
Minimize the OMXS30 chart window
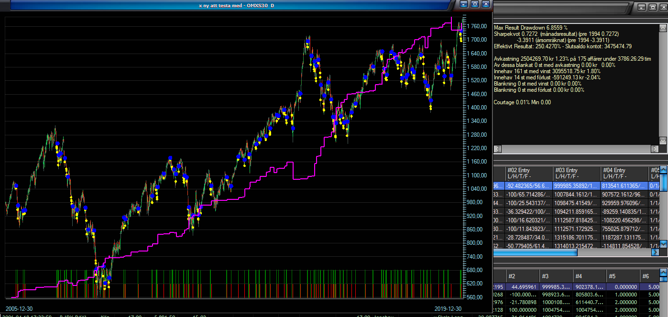(x=464, y=4)
